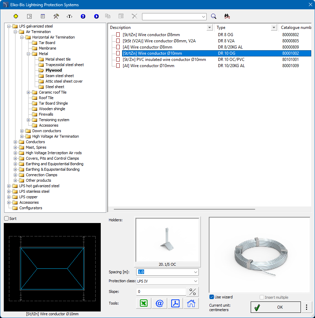Click the hammer and wrench tools icon
Viewport: 315px width, 318px height.
coord(56,16)
